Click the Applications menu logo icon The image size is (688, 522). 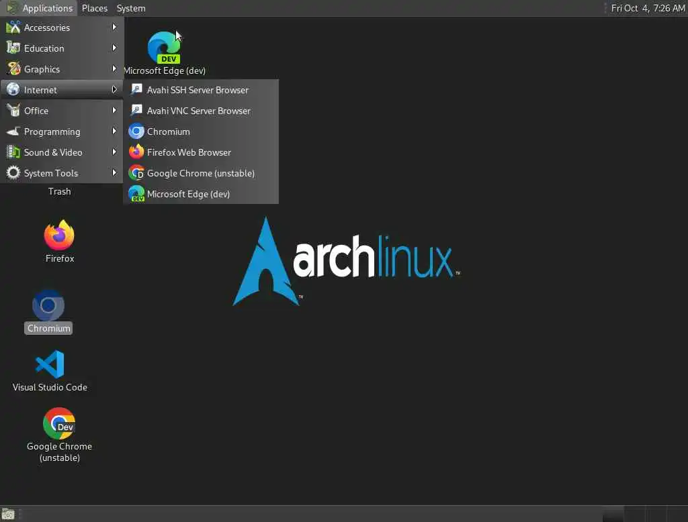coord(12,8)
